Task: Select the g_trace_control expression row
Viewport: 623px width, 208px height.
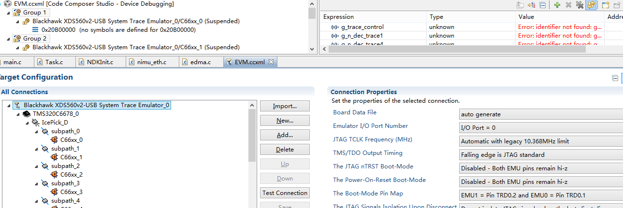Action: click(x=471, y=27)
